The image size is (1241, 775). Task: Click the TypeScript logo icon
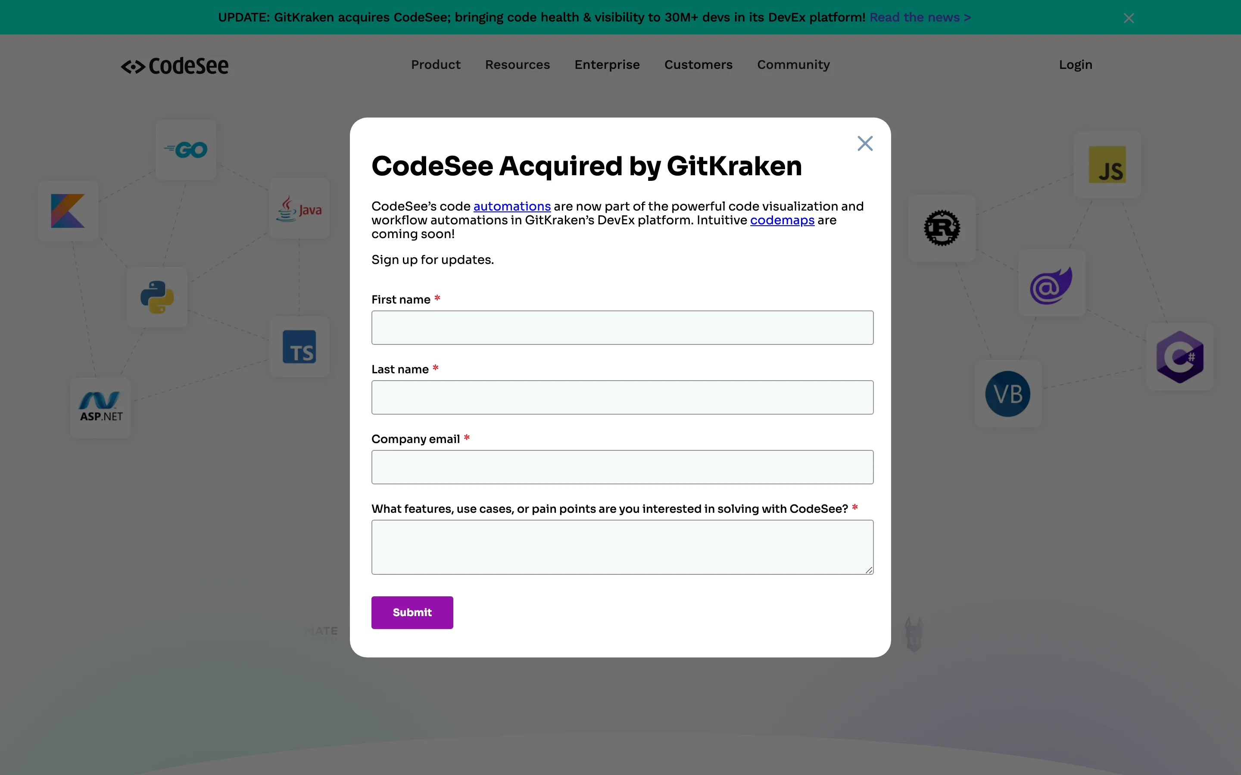click(x=300, y=347)
